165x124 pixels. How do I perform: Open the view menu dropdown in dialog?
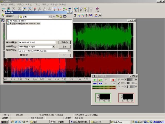point(65,17)
